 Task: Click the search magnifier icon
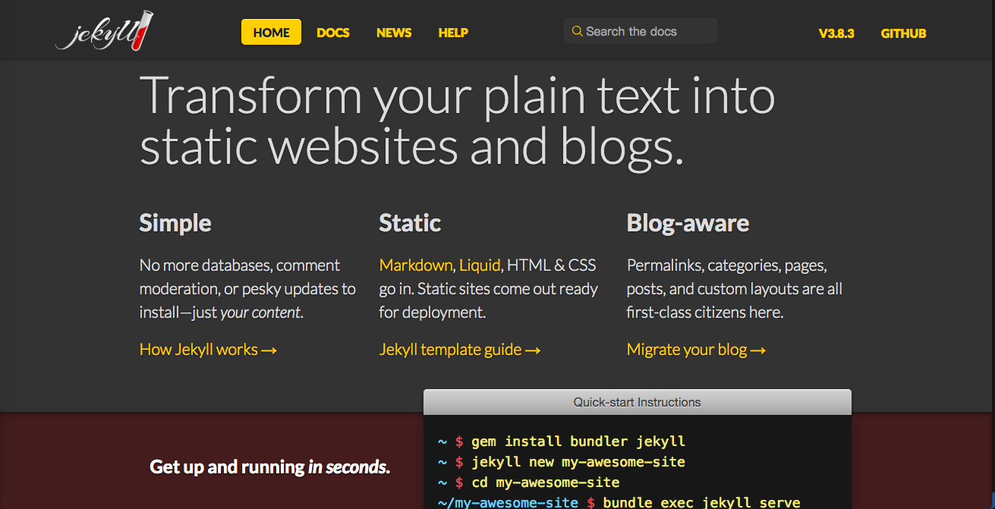(x=577, y=31)
